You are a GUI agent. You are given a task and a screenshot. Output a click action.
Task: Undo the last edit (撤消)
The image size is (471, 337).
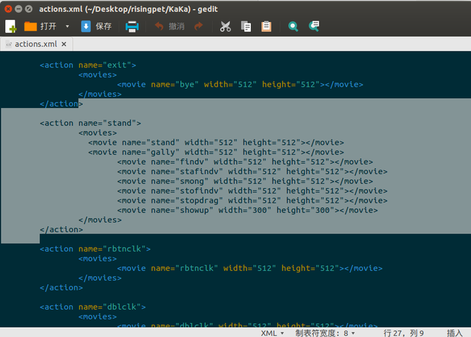point(169,27)
